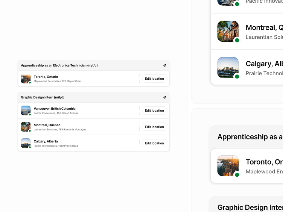Click green status dot on enlarged Montreal thumbnail
283x212 pixels.
[x=237, y=40]
